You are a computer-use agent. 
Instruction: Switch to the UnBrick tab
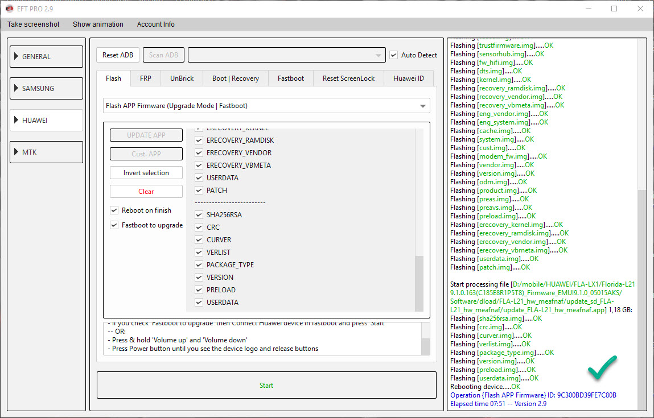182,78
